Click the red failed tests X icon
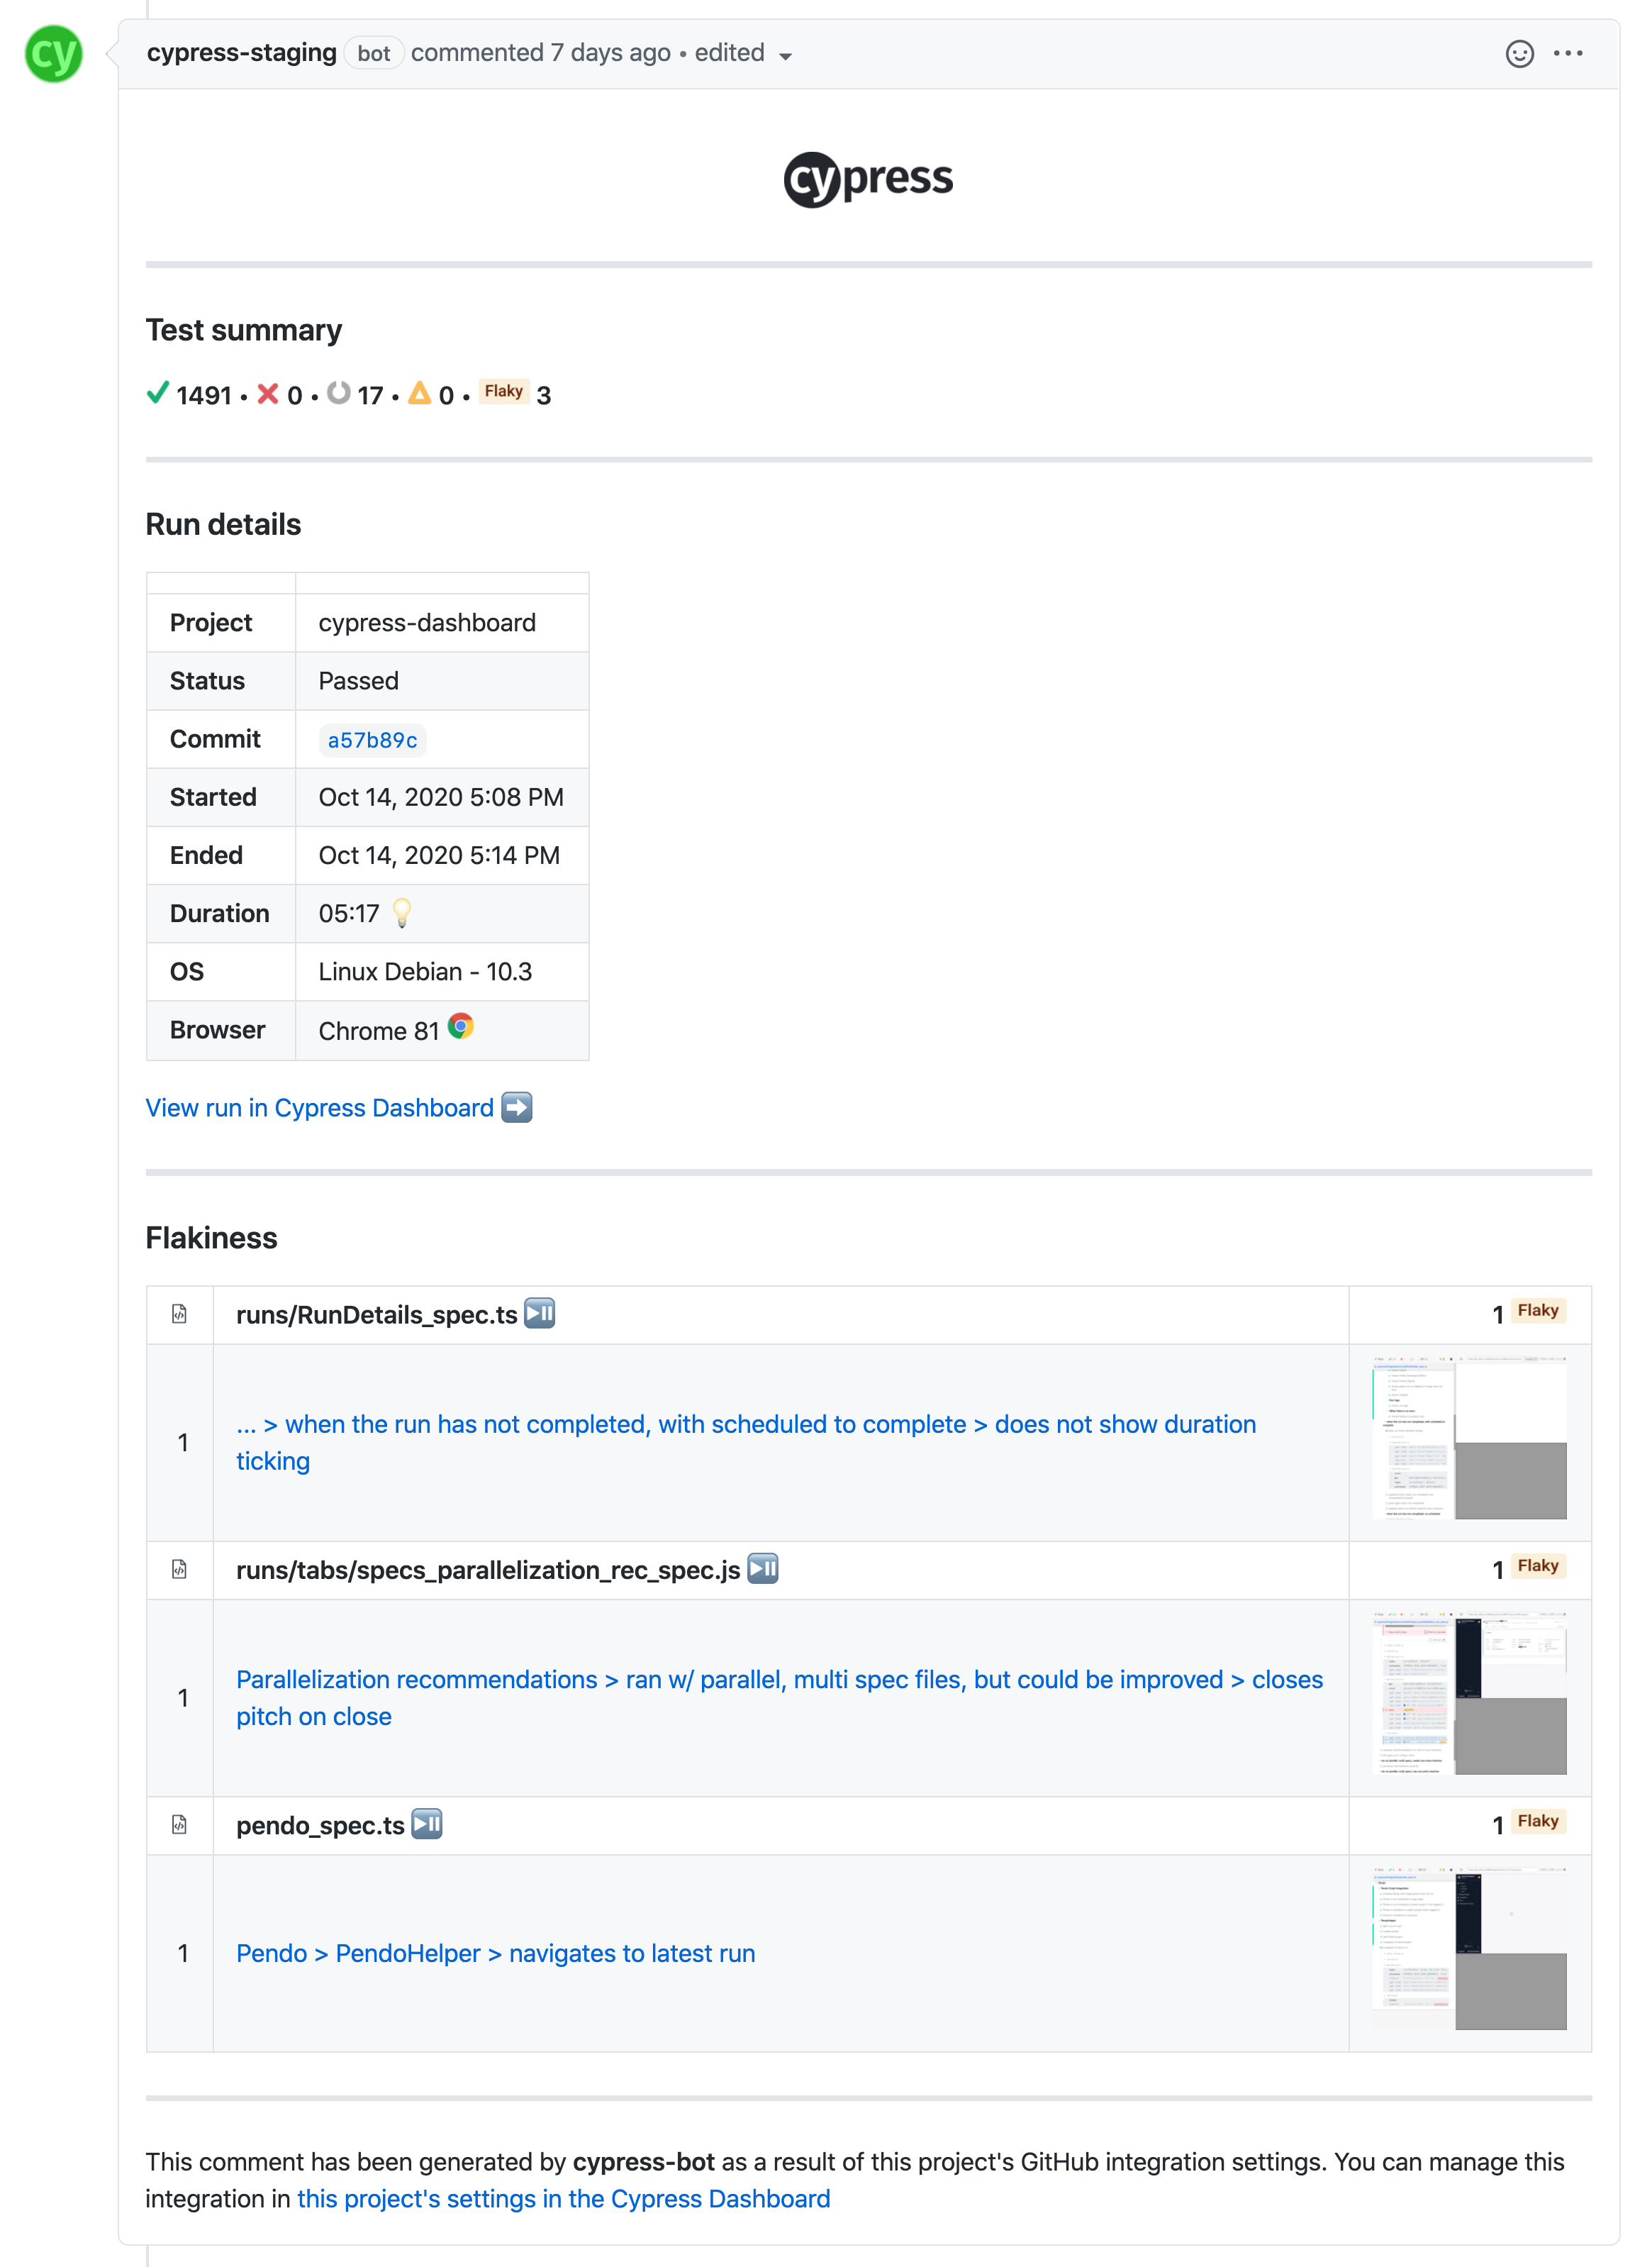This screenshot has height=2267, width=1652. click(x=268, y=393)
